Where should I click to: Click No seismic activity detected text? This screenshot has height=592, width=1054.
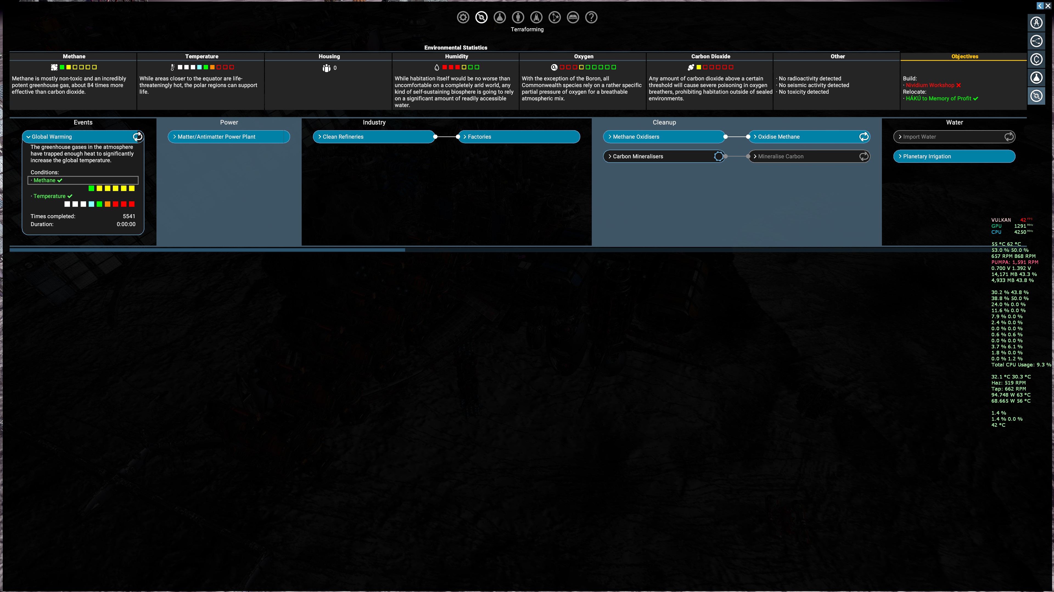pyautogui.click(x=814, y=85)
